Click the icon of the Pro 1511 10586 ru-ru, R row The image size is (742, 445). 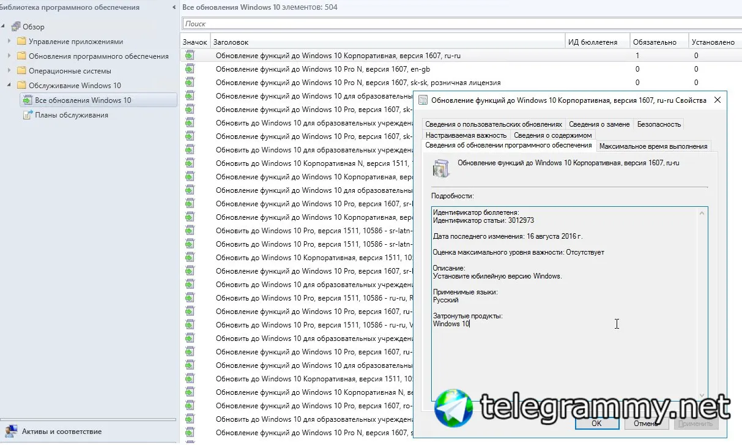(x=190, y=298)
